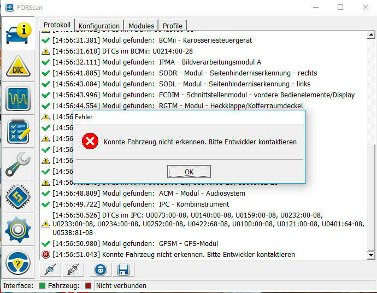The image size is (377, 293).
Task: Select the RGTM Heckklappe/Kofferraumdeckel log line
Action: click(178, 106)
